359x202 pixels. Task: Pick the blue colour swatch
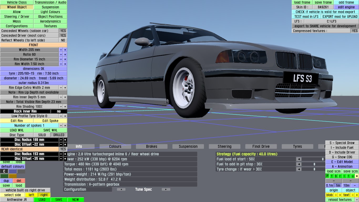(13, 171)
